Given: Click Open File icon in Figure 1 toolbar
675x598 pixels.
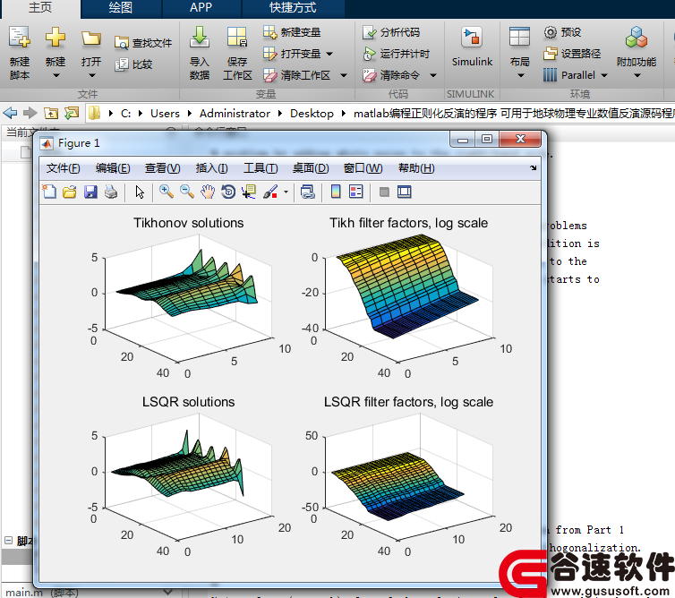Looking at the screenshot, I should (x=69, y=192).
